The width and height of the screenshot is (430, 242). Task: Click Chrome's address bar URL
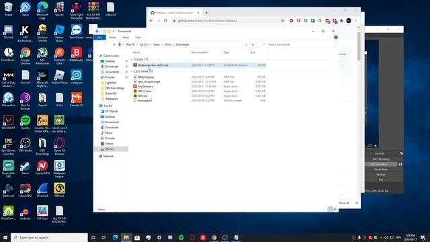(207, 21)
